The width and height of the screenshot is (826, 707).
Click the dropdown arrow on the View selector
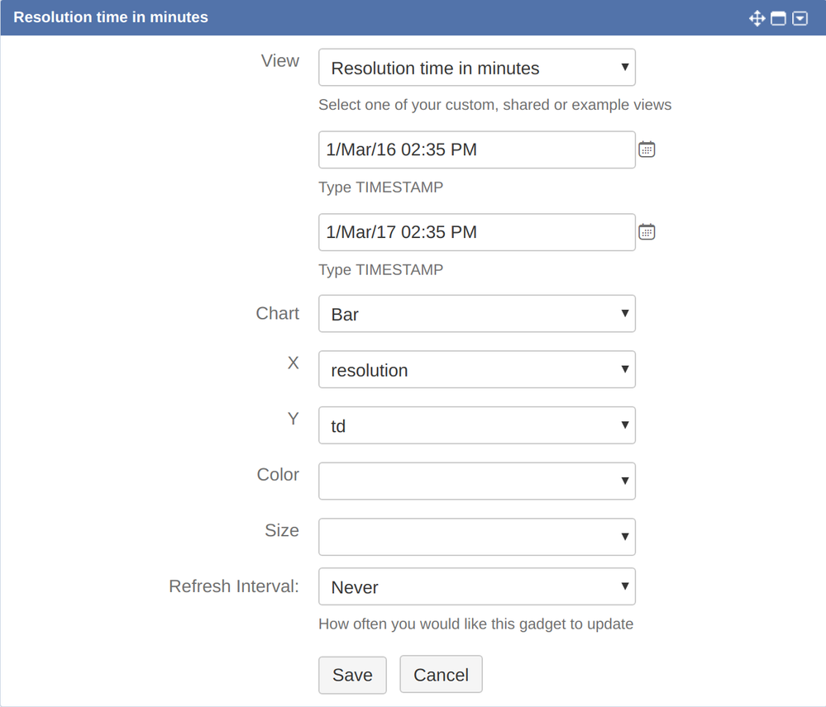click(x=624, y=68)
